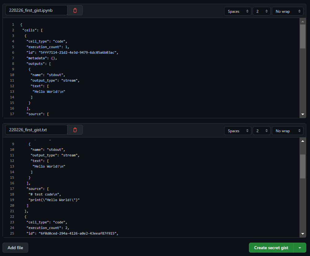Click up arrow of the ipynb editor scrollbar

click(303, 21)
